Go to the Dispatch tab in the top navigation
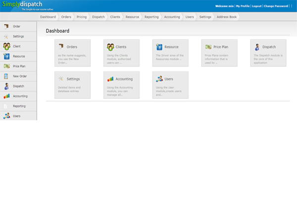297x198 pixels. [99, 17]
